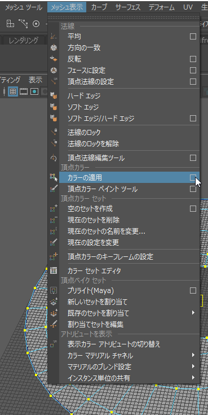Image resolution: width=208 pixels, height=415 pixels.
Task: Click the ハード エッジ icon
Action: tap(54, 96)
